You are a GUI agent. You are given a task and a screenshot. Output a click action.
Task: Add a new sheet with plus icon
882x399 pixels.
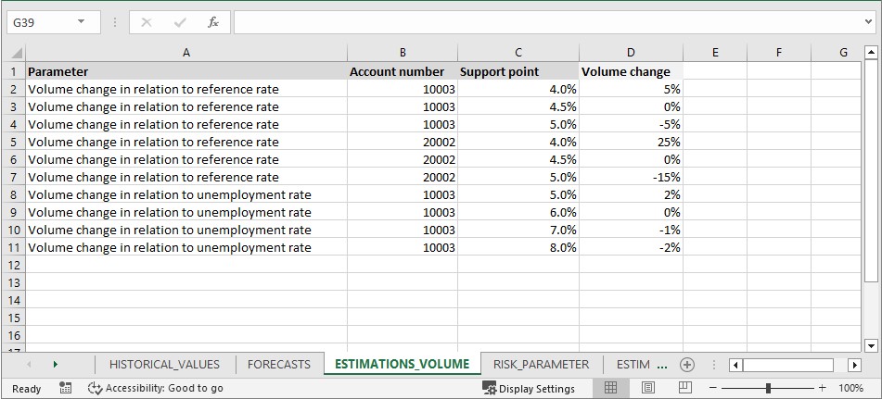click(687, 365)
